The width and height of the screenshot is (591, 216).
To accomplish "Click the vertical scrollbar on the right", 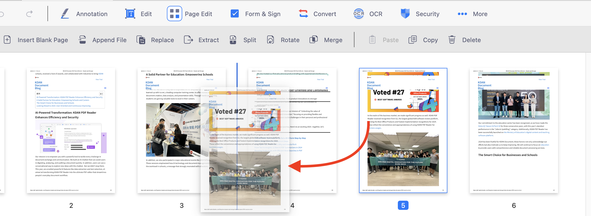I will pyautogui.click(x=588, y=134).
